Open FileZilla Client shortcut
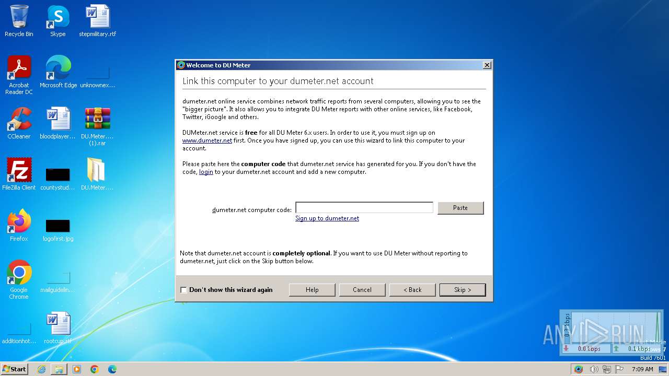The width and height of the screenshot is (669, 376). 19,174
